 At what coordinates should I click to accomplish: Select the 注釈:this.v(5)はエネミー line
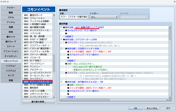[114, 64]
